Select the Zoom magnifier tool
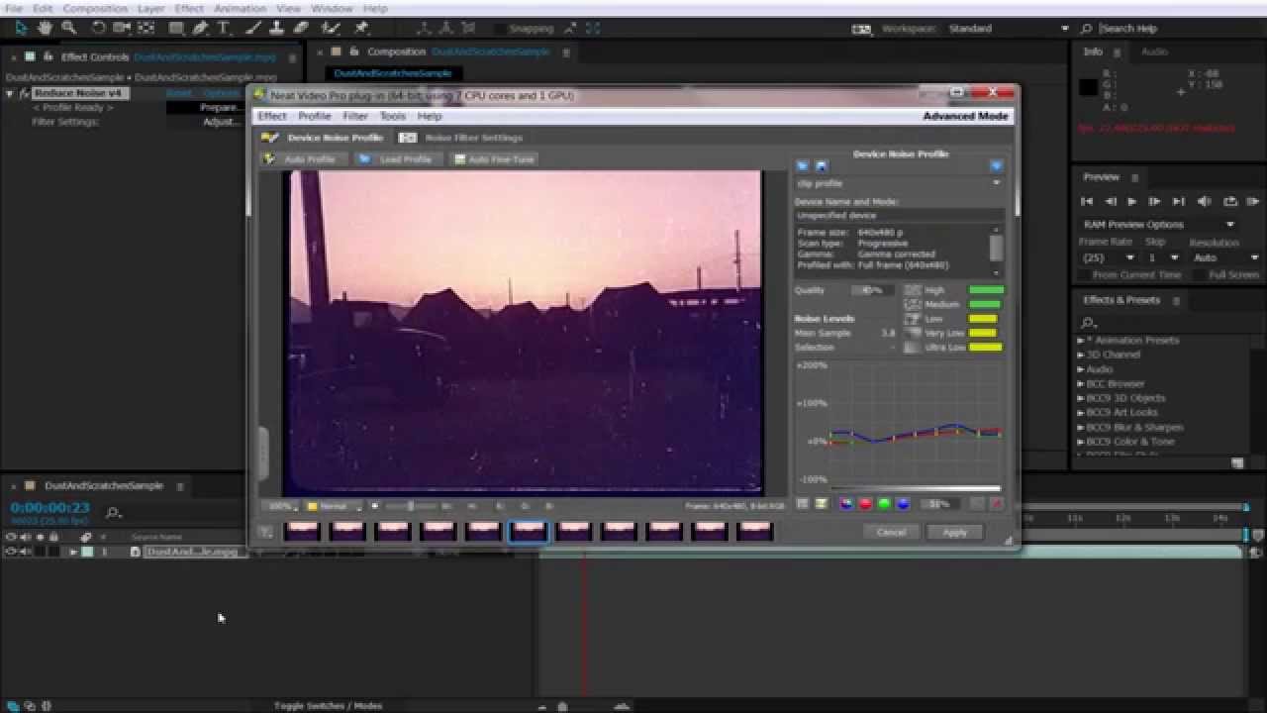Viewport: 1267px width, 713px height. [68, 28]
